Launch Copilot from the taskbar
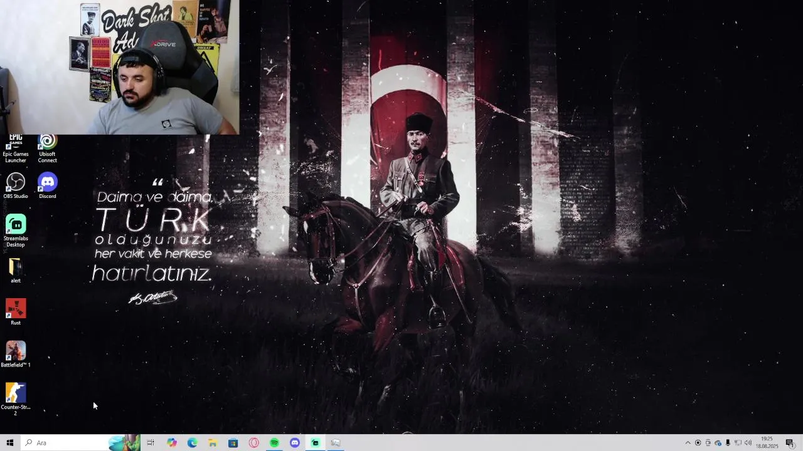The image size is (803, 451). point(172,443)
